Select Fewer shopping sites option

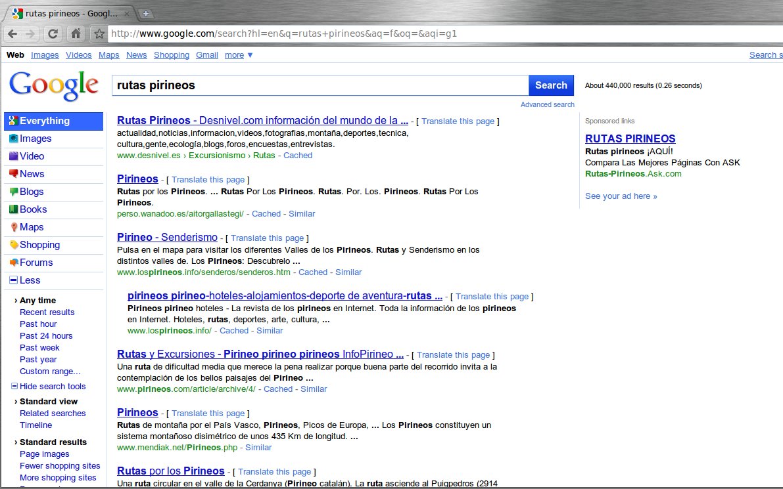60,465
